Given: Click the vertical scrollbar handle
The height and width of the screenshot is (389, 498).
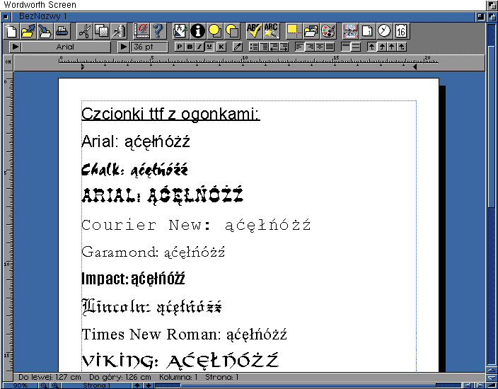Looking at the screenshot, I should click(x=492, y=127).
